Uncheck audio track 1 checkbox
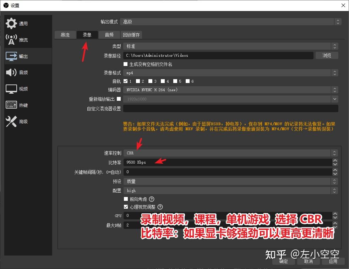The image size is (349, 269). [126, 81]
